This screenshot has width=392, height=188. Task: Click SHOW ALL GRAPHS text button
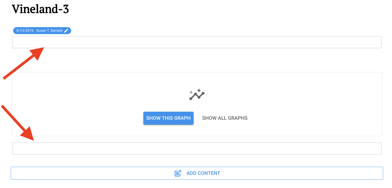pyautogui.click(x=225, y=118)
